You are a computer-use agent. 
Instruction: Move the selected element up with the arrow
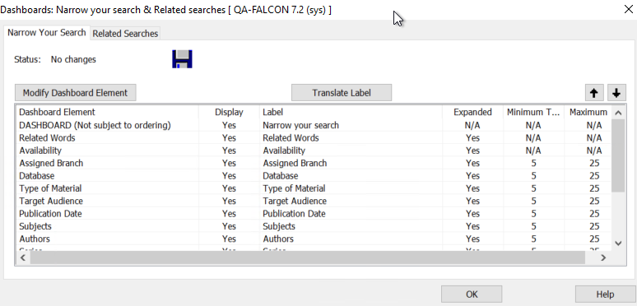(594, 93)
